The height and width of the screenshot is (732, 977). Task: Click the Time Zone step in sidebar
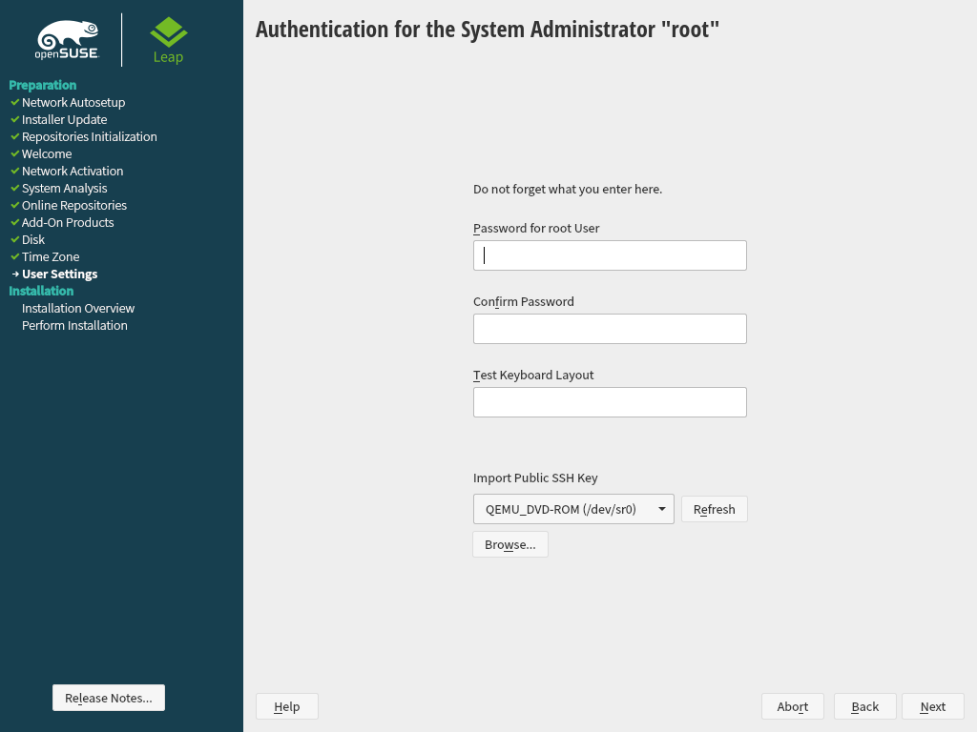pyautogui.click(x=51, y=256)
